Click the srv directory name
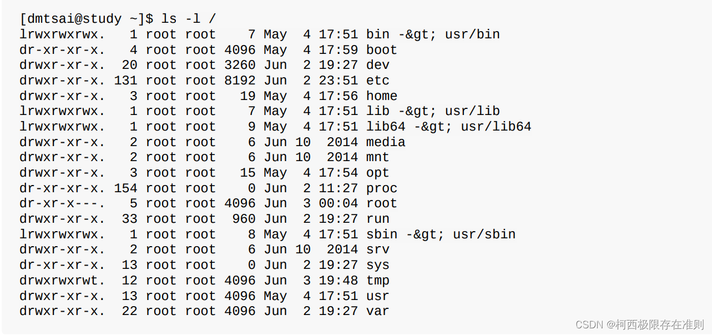Screen dimensions: 712x335 click(x=377, y=249)
